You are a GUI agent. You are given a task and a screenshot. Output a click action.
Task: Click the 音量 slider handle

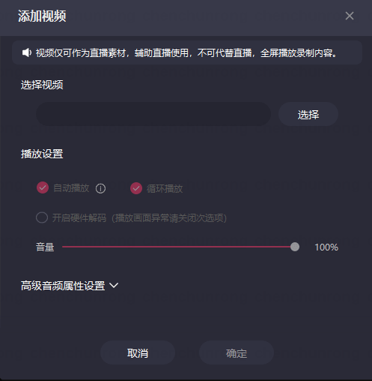click(x=295, y=247)
